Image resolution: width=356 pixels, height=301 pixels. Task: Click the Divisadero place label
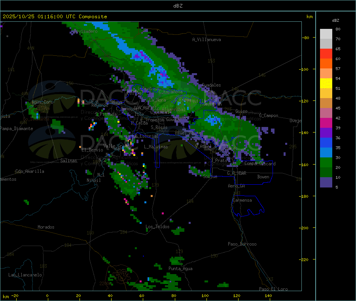(x=86, y=31)
